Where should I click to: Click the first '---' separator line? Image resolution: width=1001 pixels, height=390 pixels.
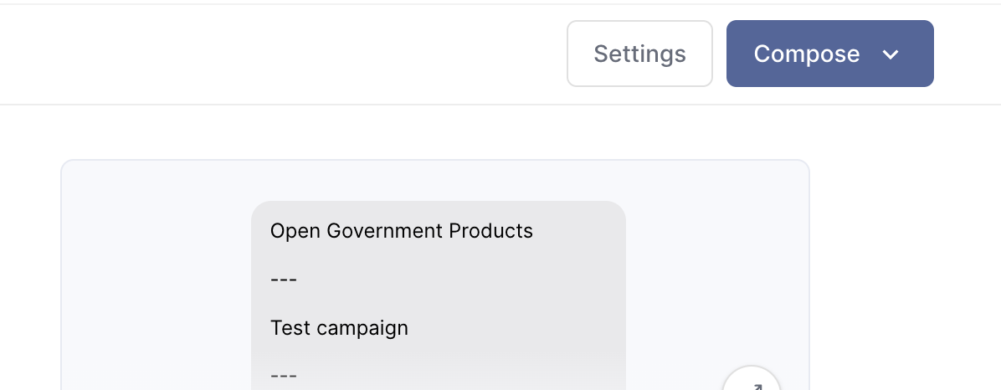point(284,279)
